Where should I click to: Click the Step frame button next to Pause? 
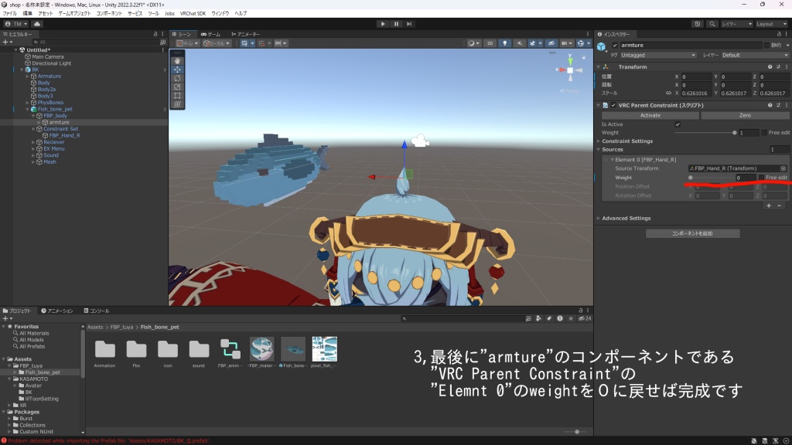pyautogui.click(x=409, y=23)
